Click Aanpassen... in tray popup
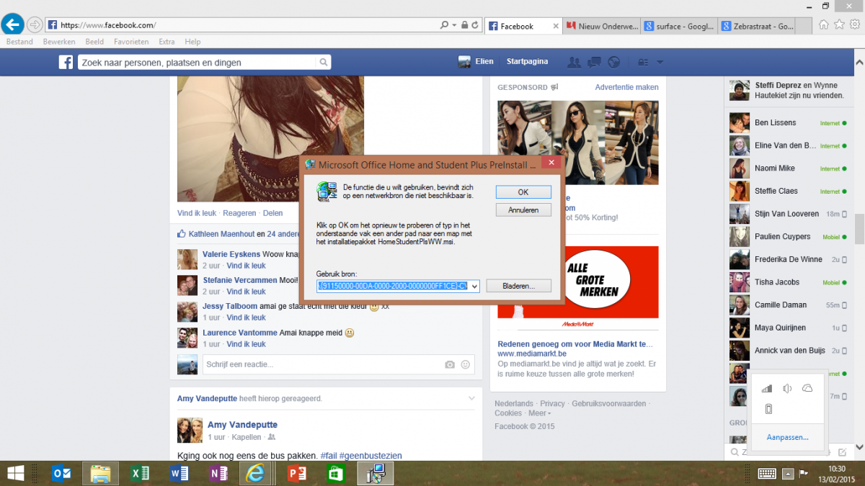The image size is (865, 486). coord(787,437)
